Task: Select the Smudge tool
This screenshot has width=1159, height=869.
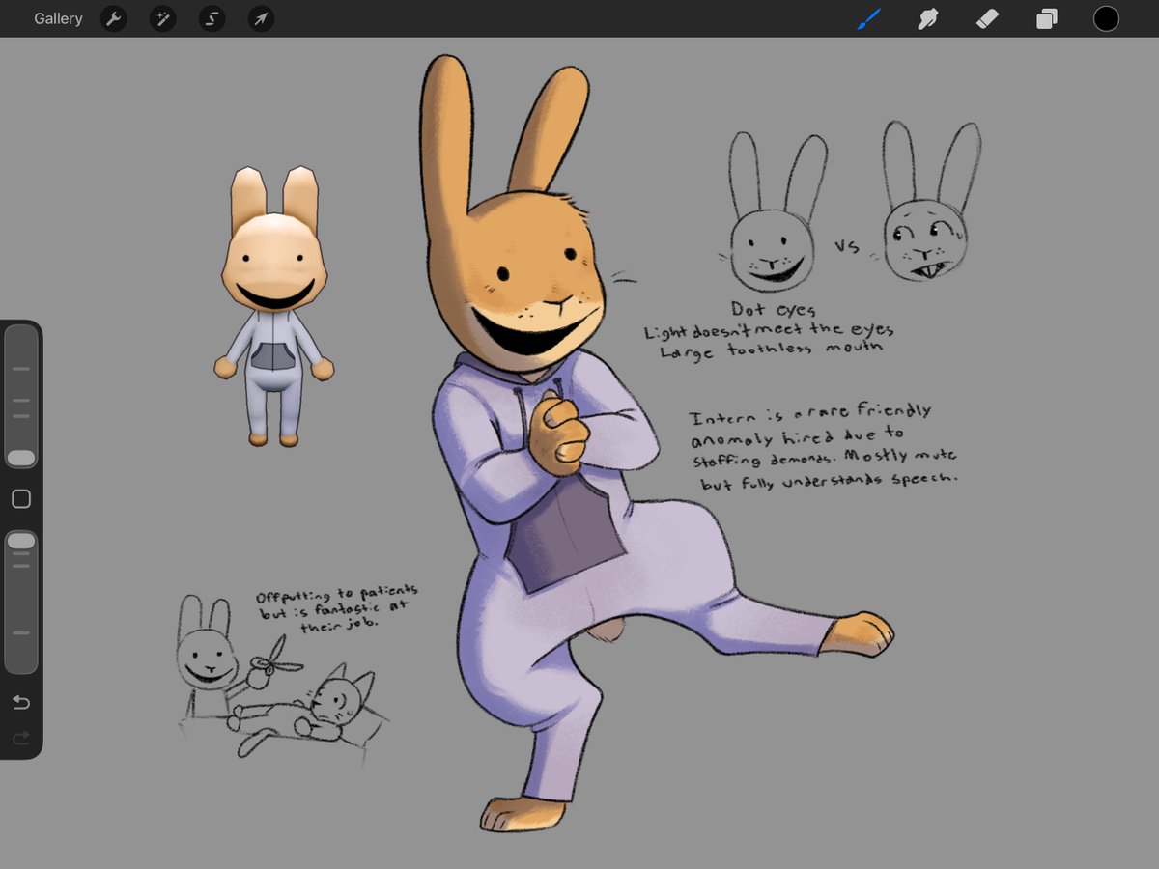Action: pyautogui.click(x=928, y=18)
